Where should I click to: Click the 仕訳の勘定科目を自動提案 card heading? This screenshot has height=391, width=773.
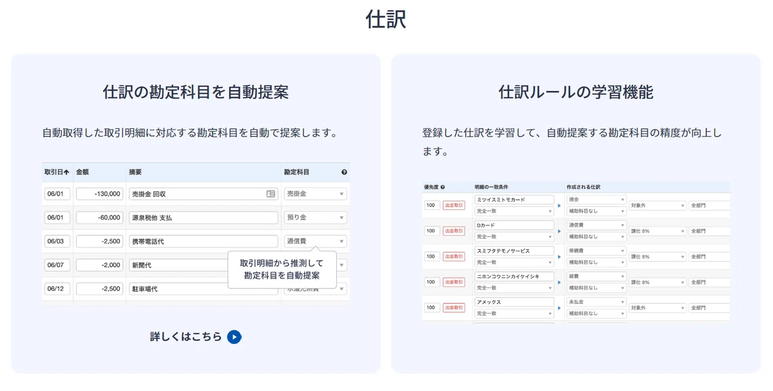tap(196, 92)
